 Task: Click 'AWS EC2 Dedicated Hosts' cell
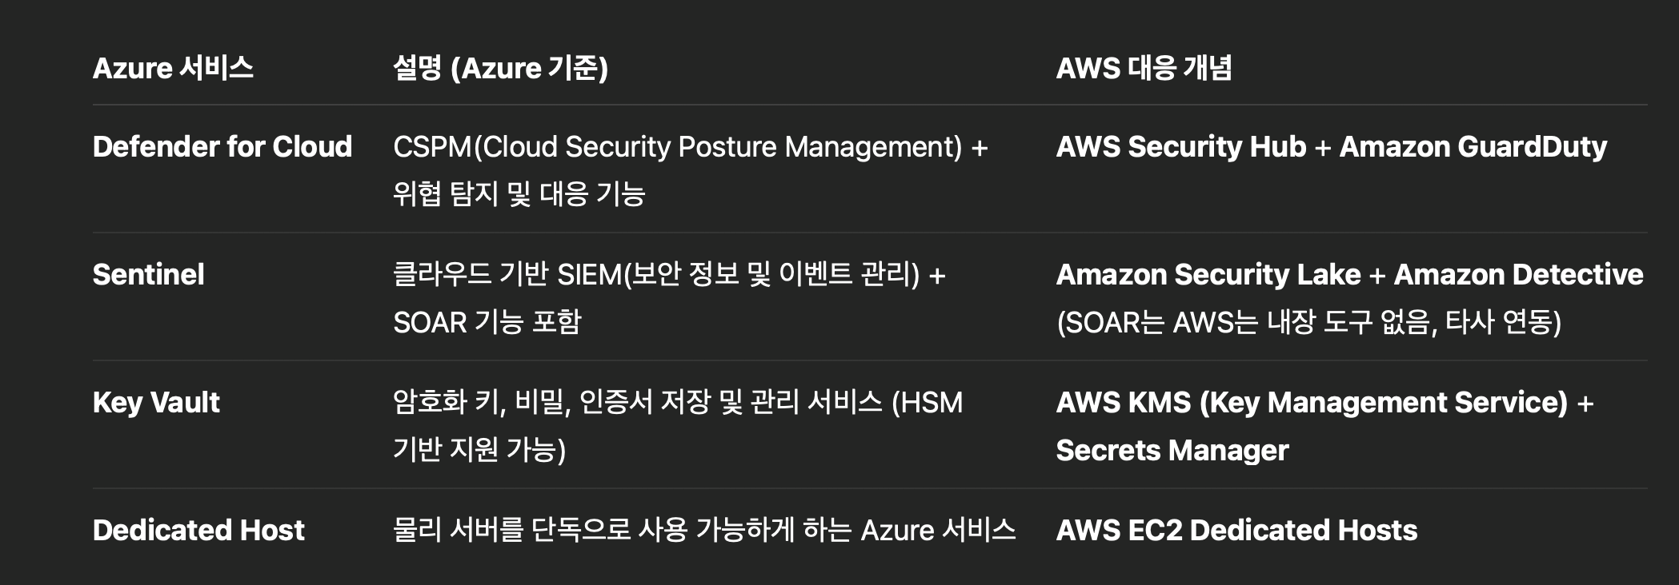coord(1236,530)
